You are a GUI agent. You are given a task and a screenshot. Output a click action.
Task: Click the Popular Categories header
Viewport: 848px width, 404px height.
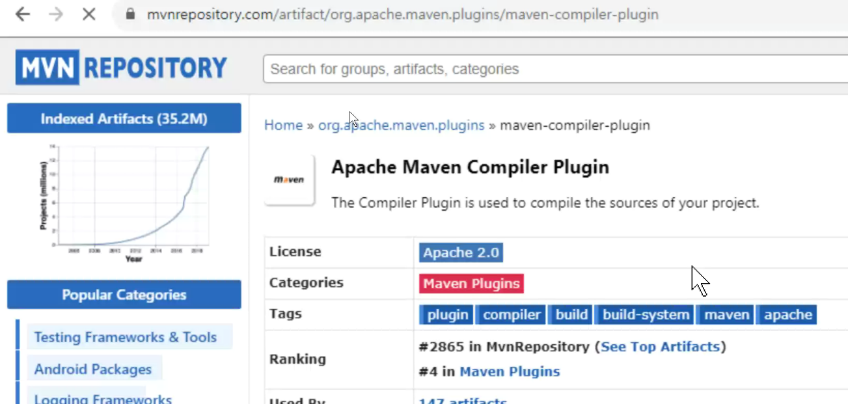tap(124, 295)
